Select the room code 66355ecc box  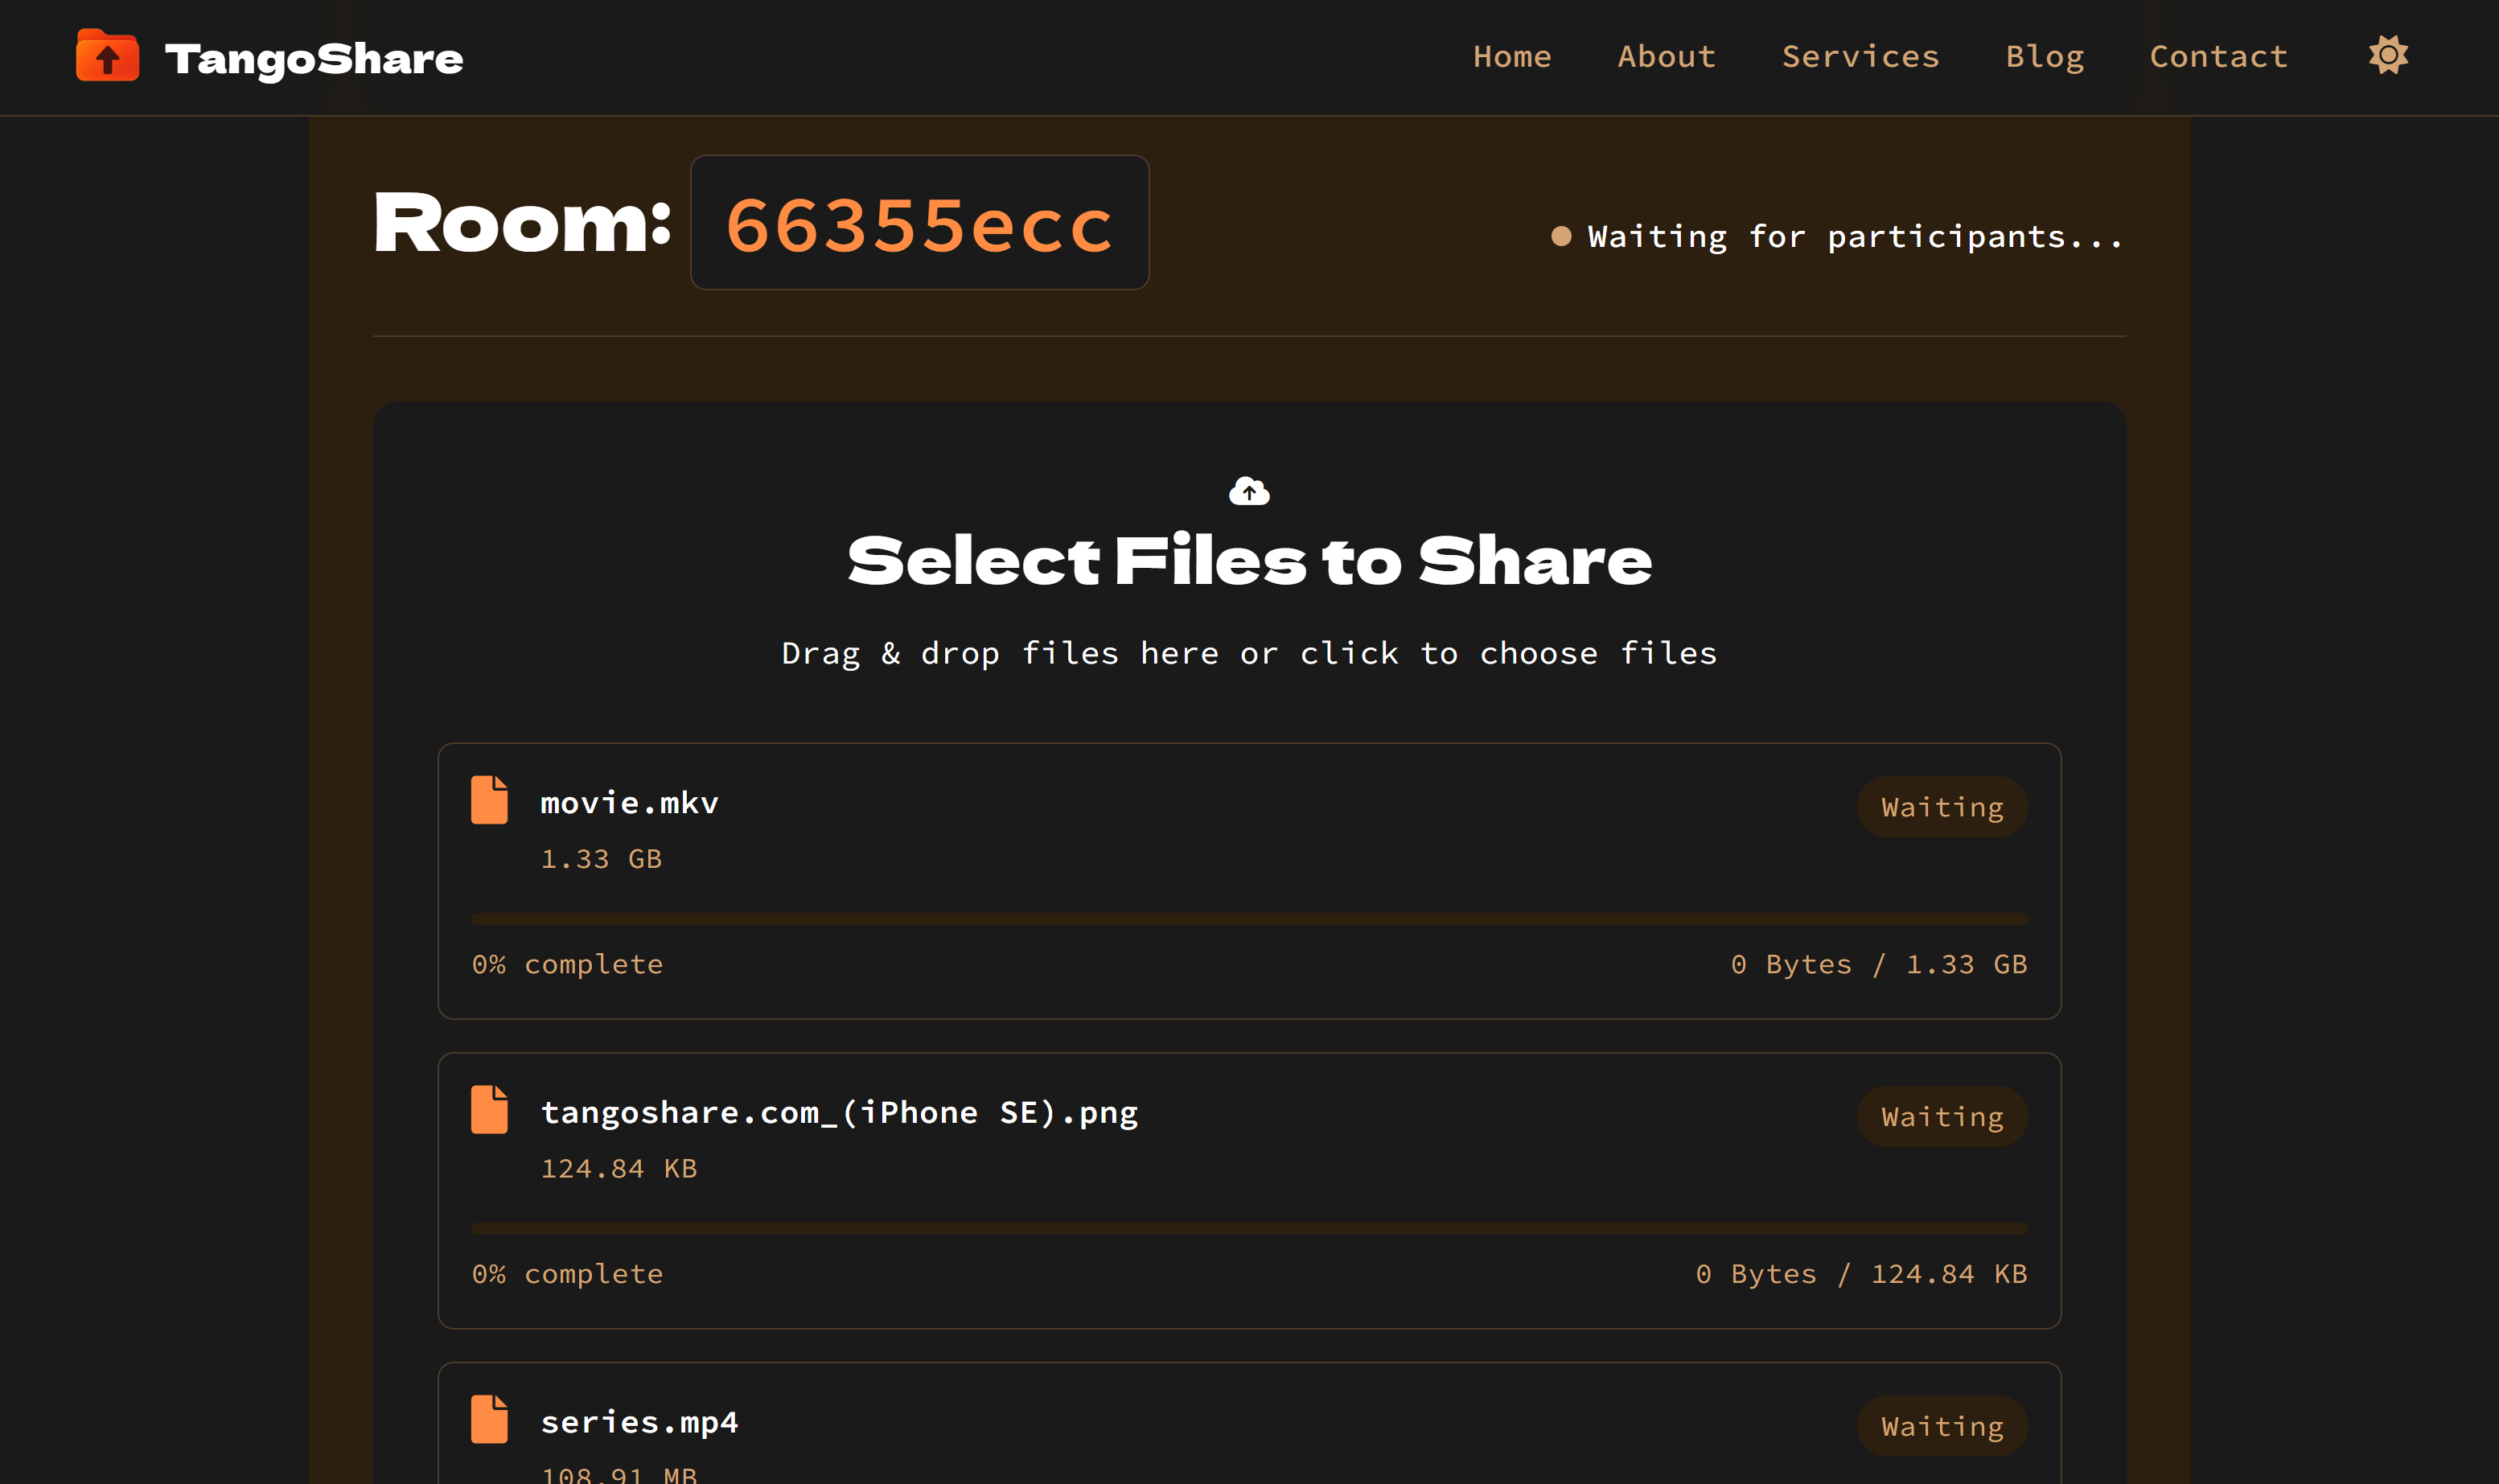918,222
